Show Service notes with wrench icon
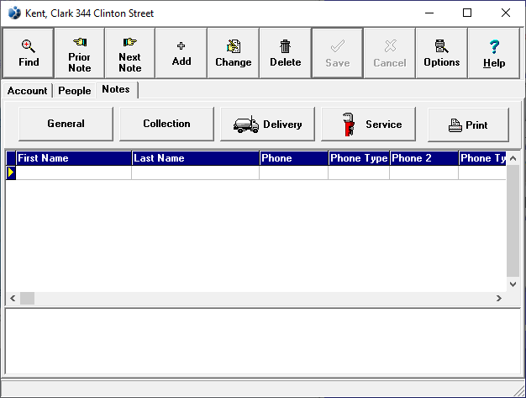 pyautogui.click(x=368, y=125)
